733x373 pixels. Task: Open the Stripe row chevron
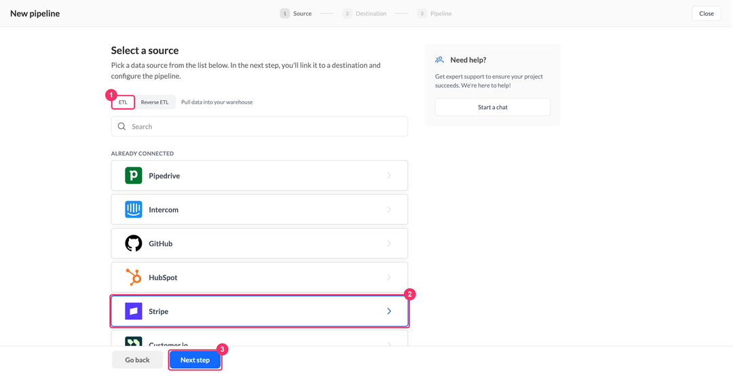(389, 311)
